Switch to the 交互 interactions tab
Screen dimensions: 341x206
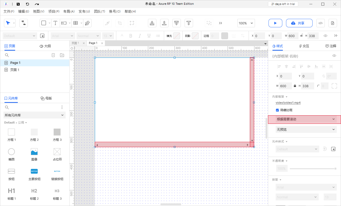click(x=304, y=46)
